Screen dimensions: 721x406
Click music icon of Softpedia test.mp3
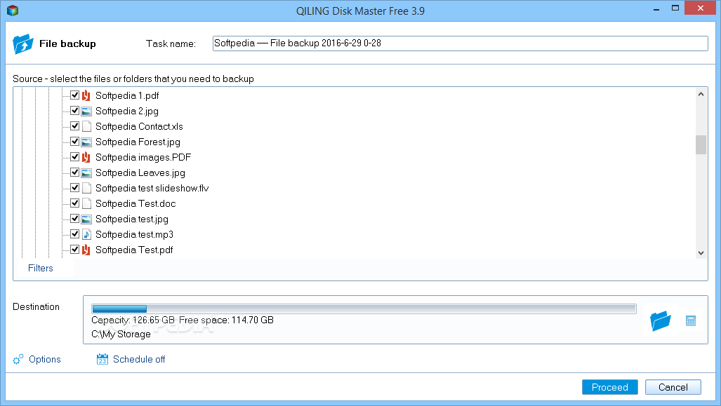[86, 234]
